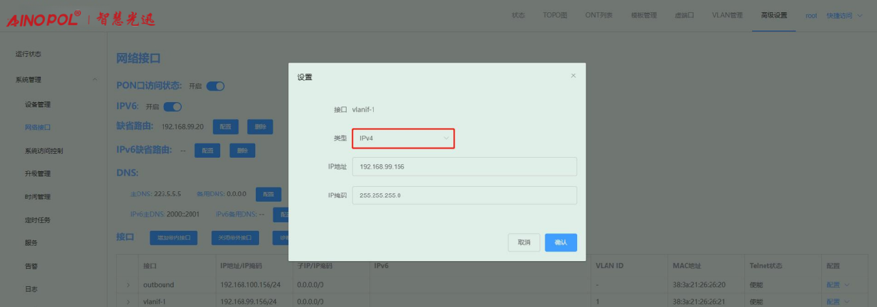Open 升级管理 in the sidebar
877x307 pixels.
(38, 174)
